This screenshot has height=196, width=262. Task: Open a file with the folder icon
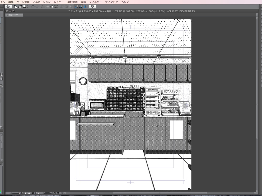(x=20, y=7)
